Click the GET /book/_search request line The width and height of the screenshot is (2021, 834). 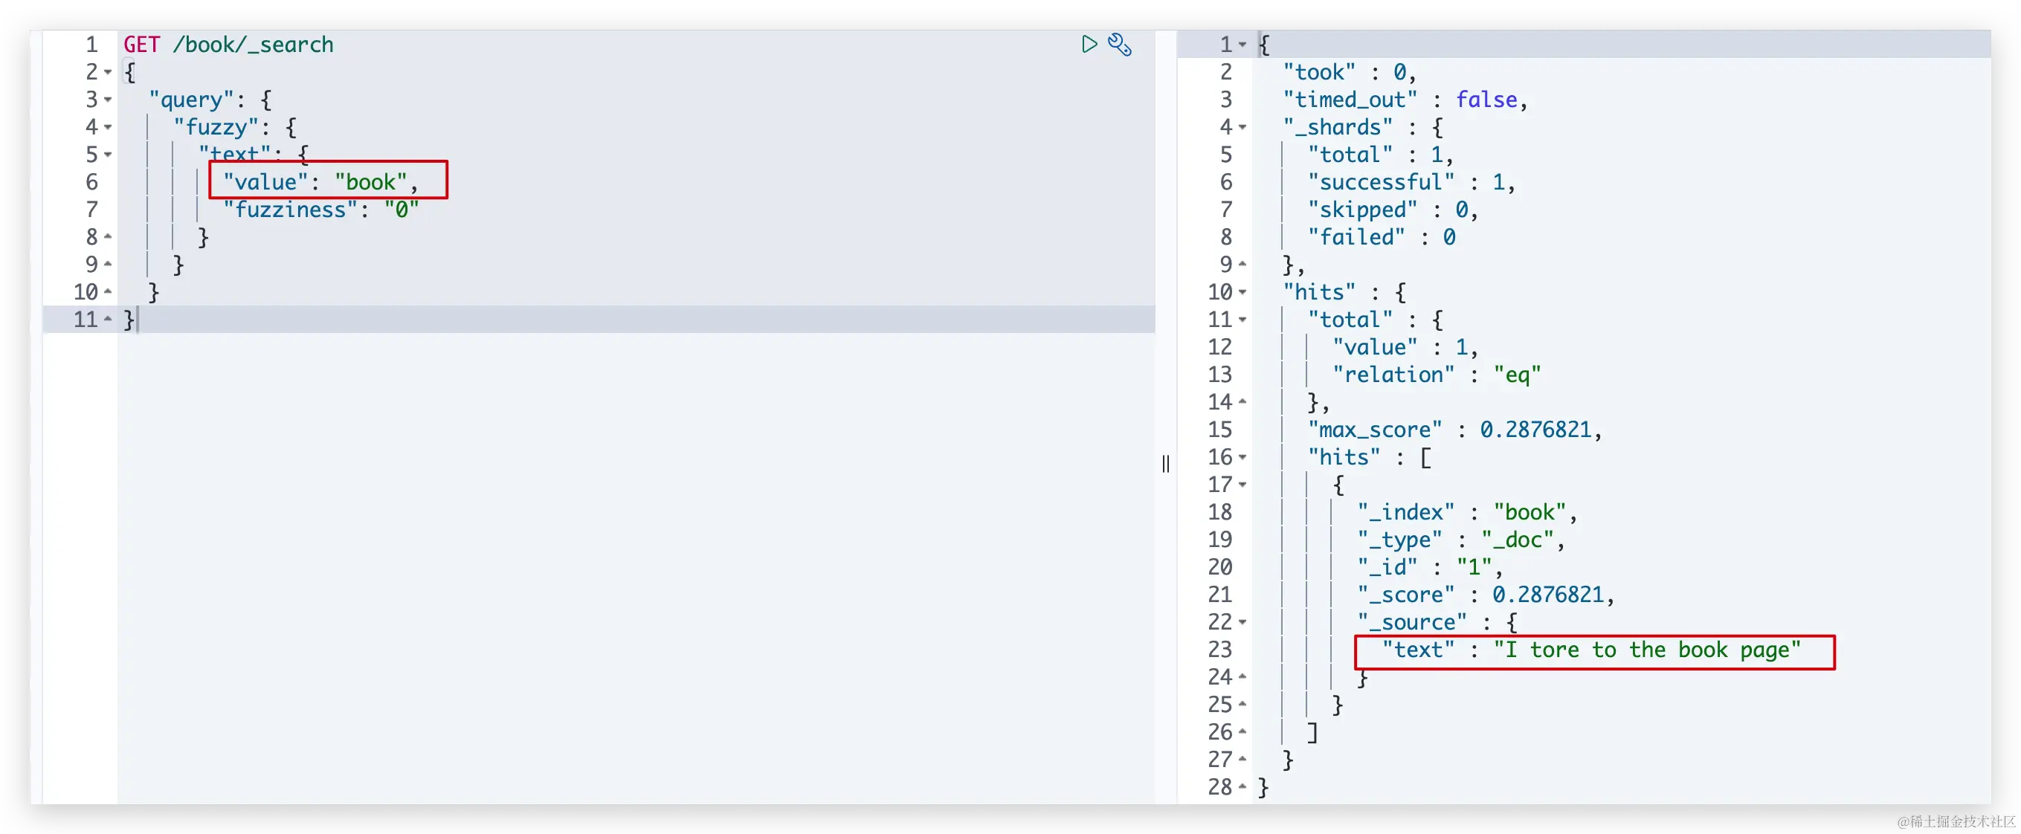coord(228,45)
